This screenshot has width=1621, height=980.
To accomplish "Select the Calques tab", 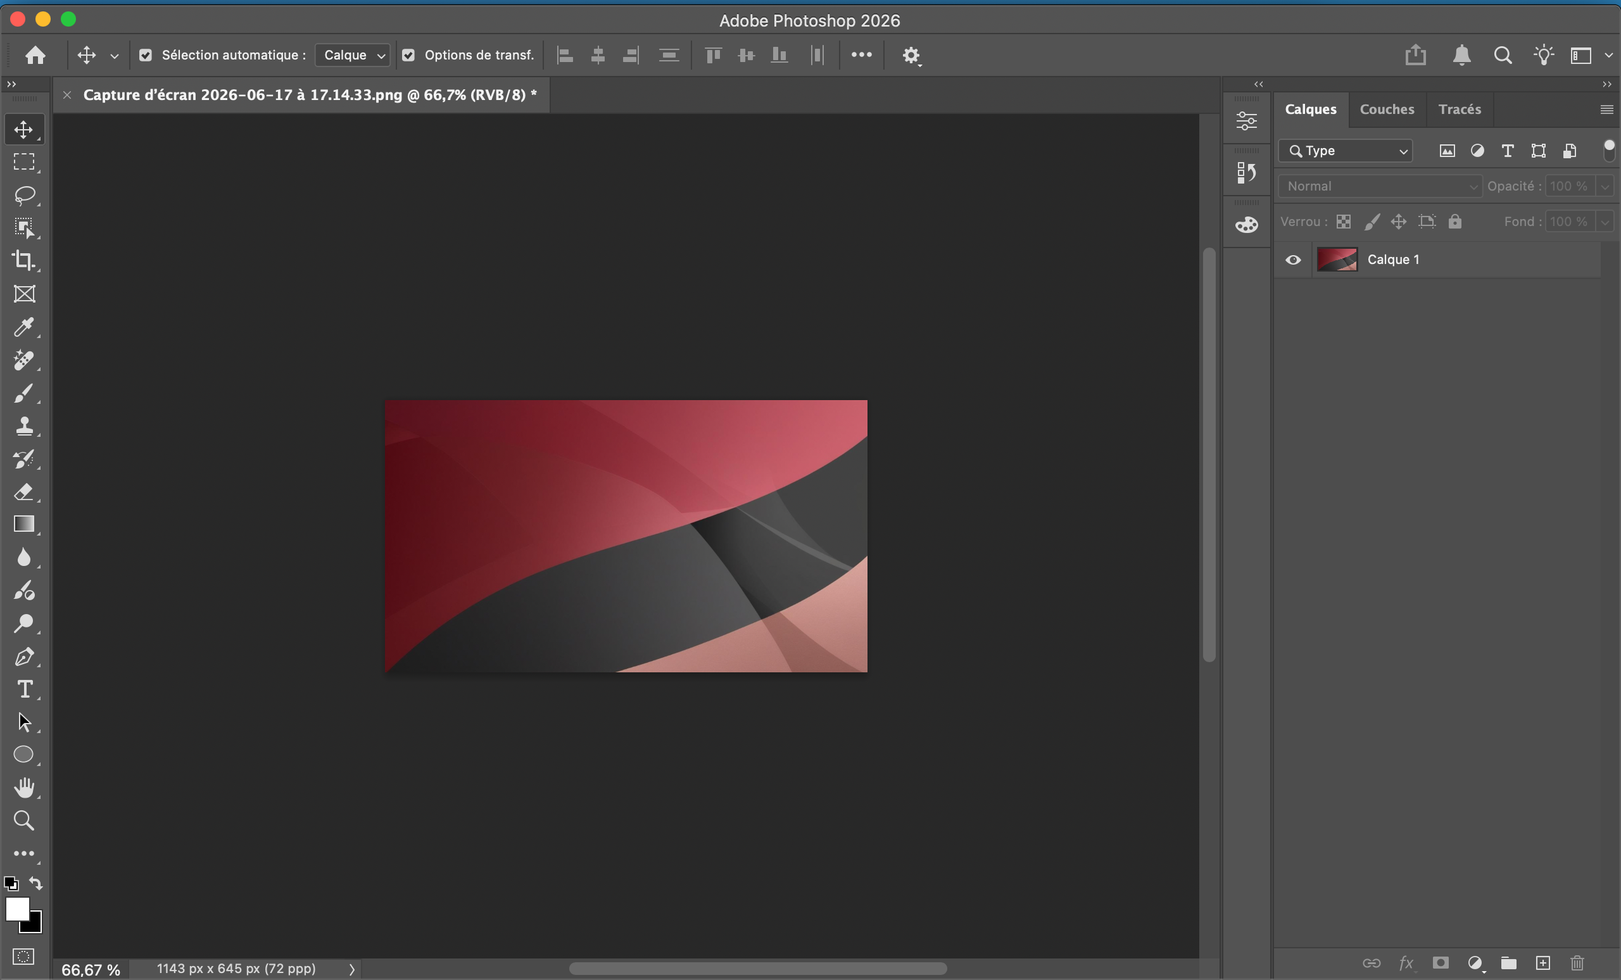I will pos(1311,109).
